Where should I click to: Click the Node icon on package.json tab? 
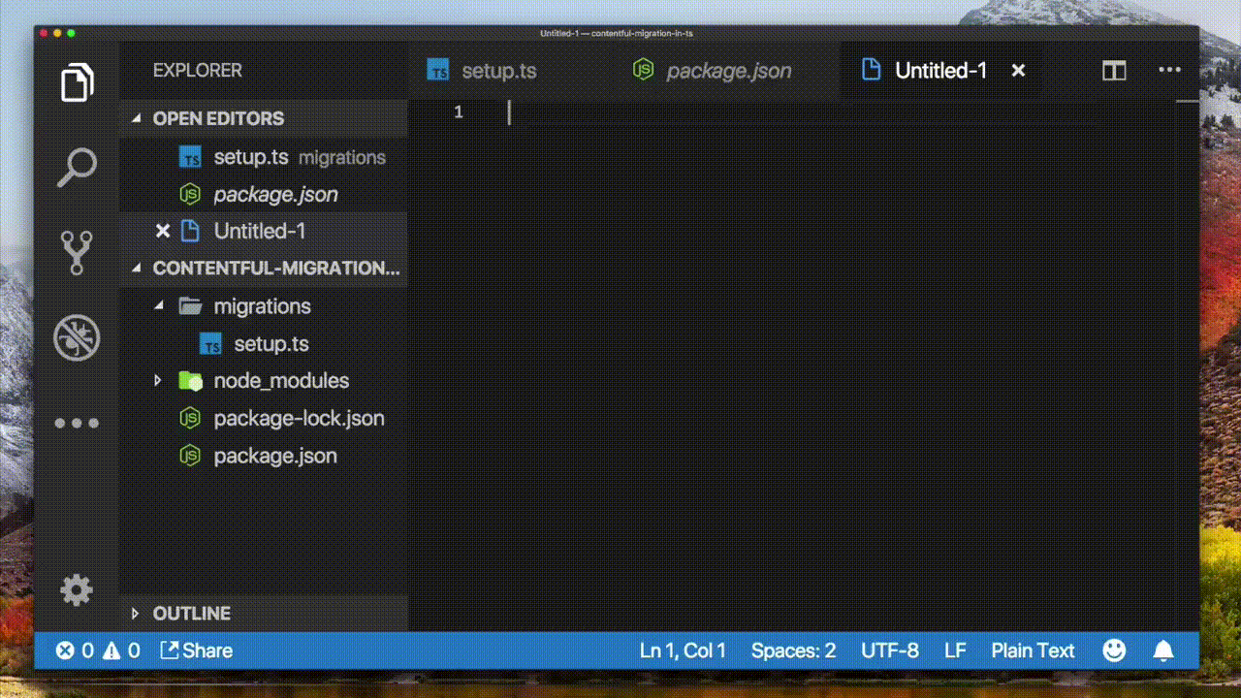pos(643,70)
